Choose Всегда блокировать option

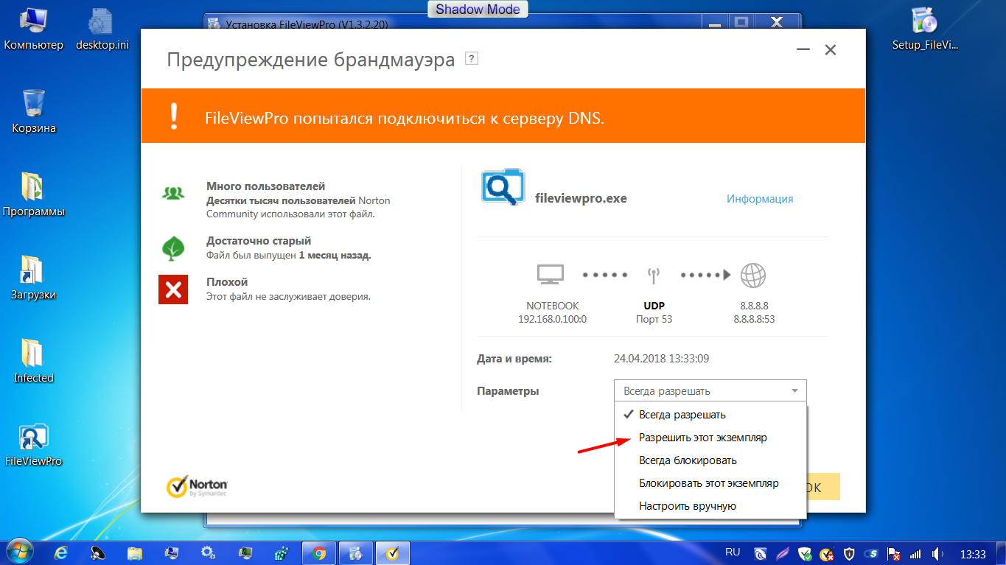tap(710, 460)
